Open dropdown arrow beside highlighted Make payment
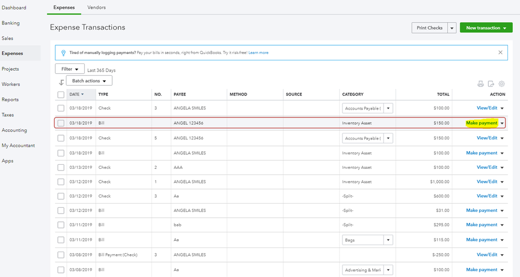The width and height of the screenshot is (520, 277). tap(502, 123)
